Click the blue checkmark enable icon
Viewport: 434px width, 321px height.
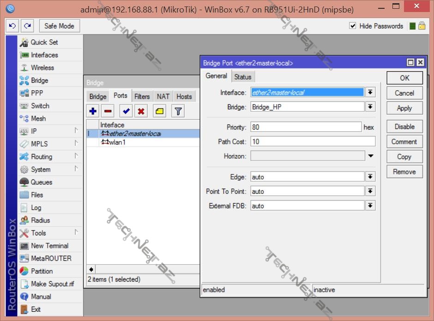click(x=126, y=111)
